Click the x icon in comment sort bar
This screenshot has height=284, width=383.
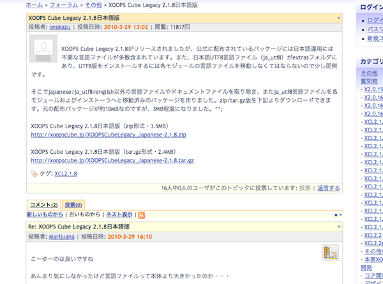click(x=340, y=215)
